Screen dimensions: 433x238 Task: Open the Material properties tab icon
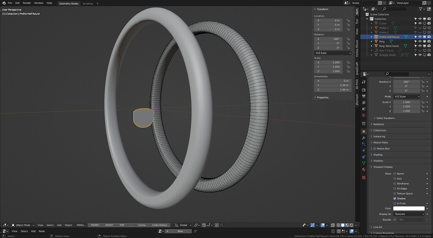364,170
